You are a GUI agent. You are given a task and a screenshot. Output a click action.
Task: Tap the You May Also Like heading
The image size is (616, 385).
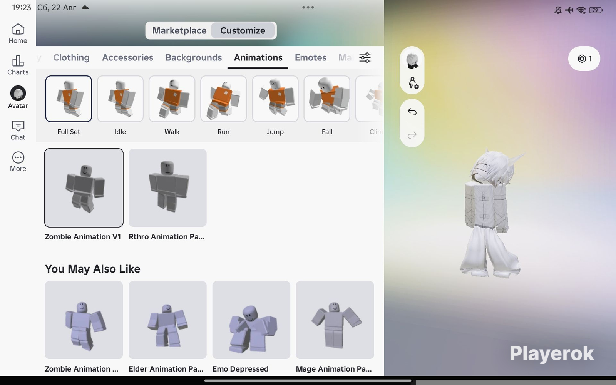point(92,269)
